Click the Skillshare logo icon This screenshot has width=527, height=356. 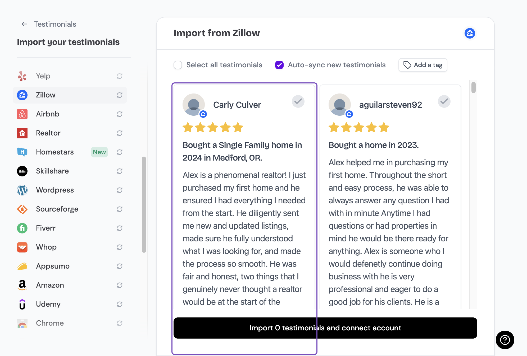coord(22,171)
